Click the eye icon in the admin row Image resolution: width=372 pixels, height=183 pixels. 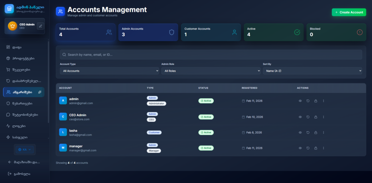[300, 101]
